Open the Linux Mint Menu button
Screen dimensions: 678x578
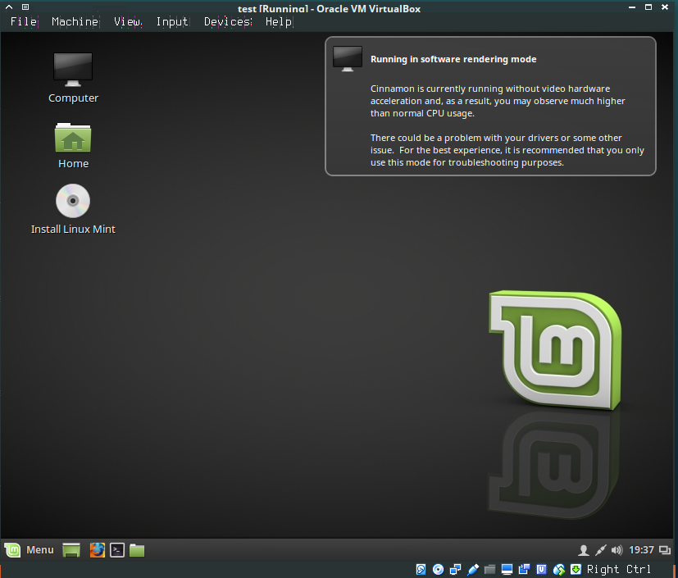point(30,550)
